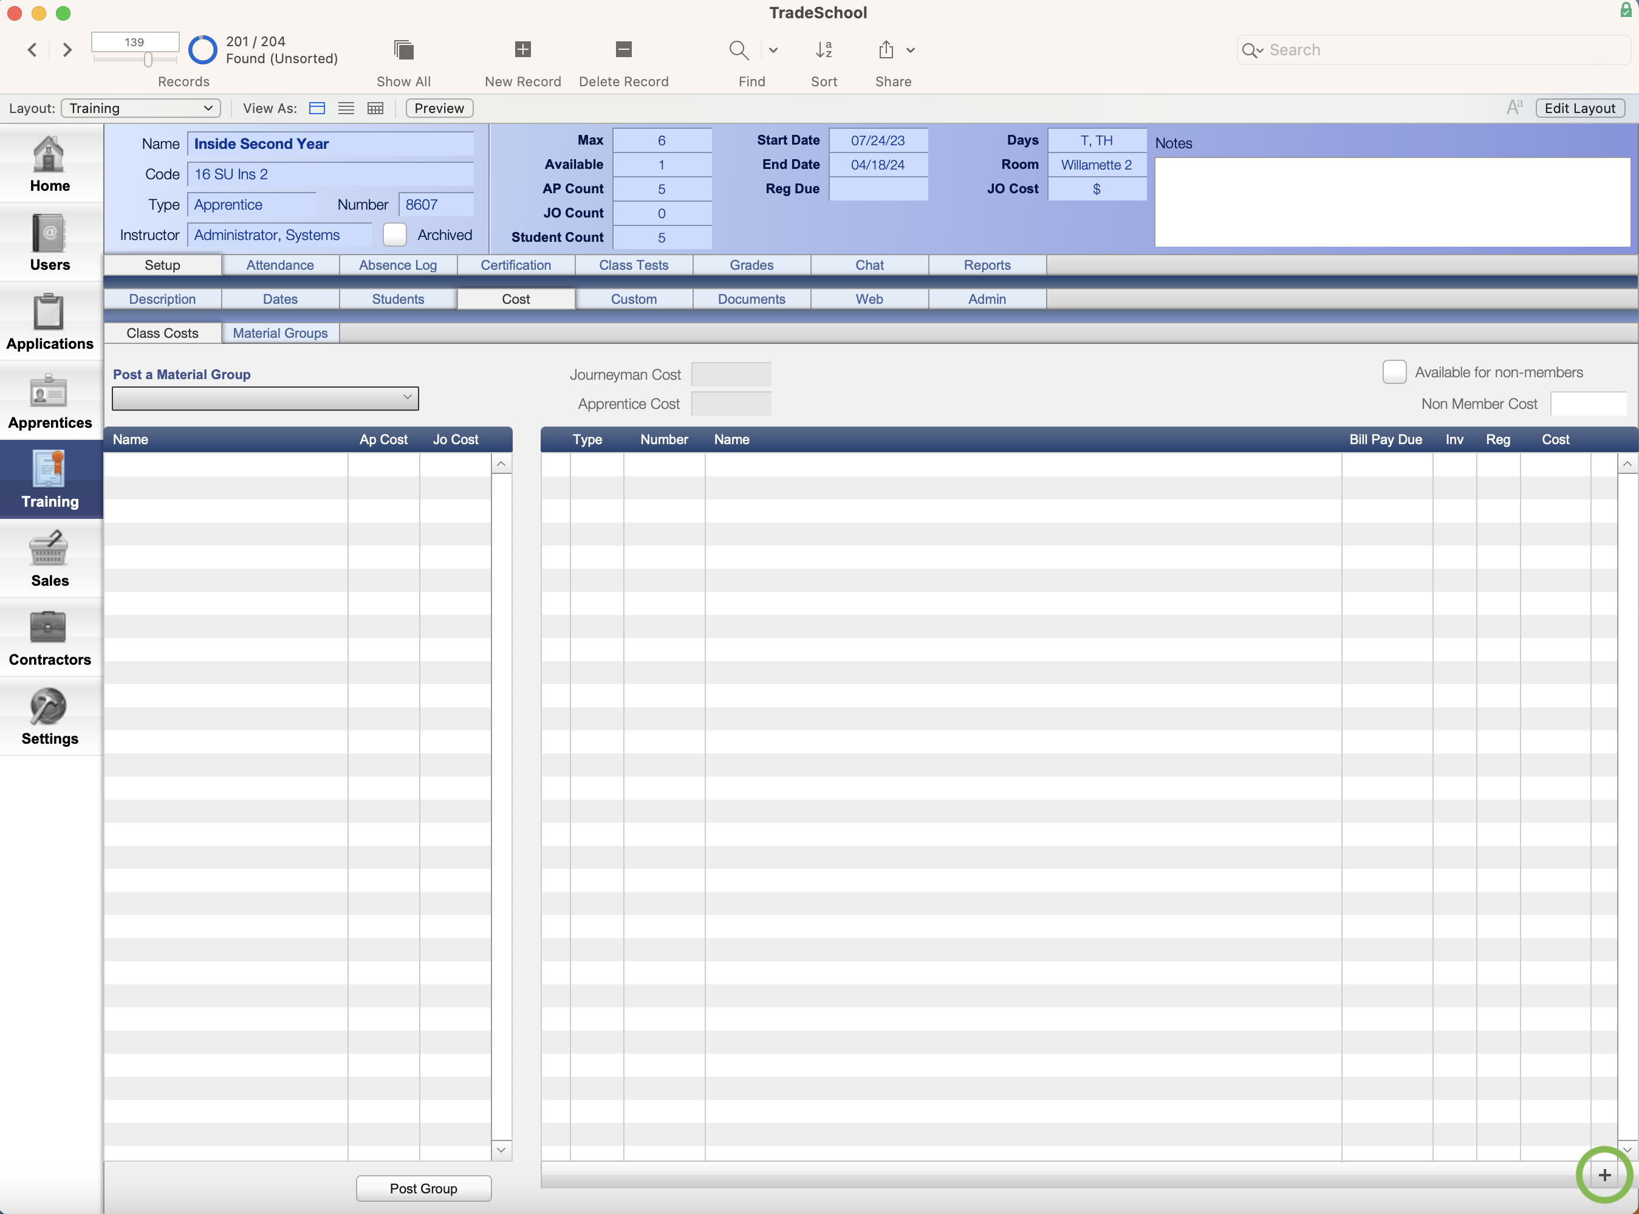
Task: Click the New Record button
Action: pyautogui.click(x=521, y=49)
